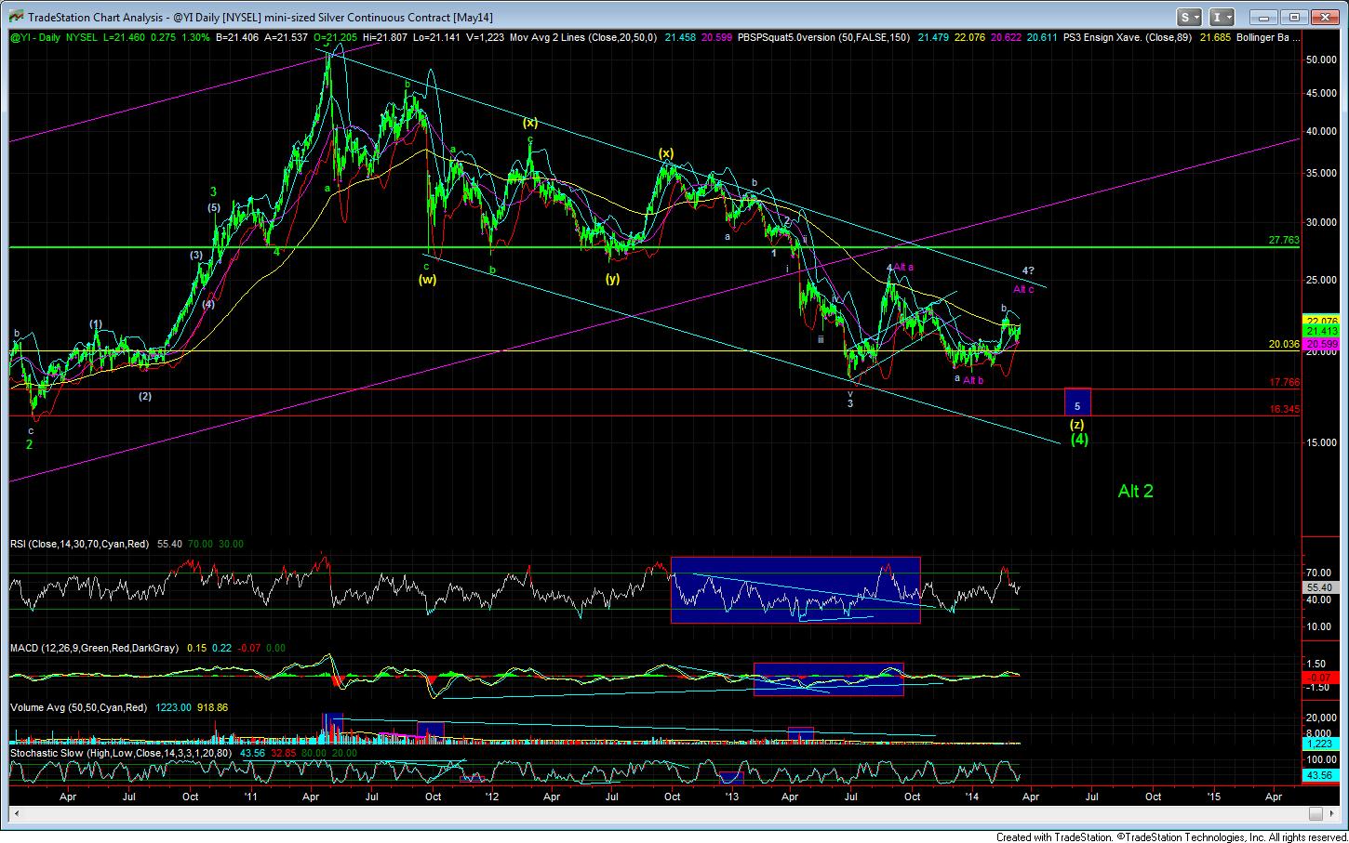Open the I interval-link dropdown in title bar
Screen dimensions: 1349x843
pyautogui.click(x=1221, y=17)
